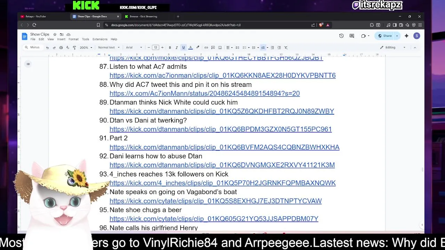445x250 pixels.
Task: Open the Tools menu
Action: coord(86,39)
